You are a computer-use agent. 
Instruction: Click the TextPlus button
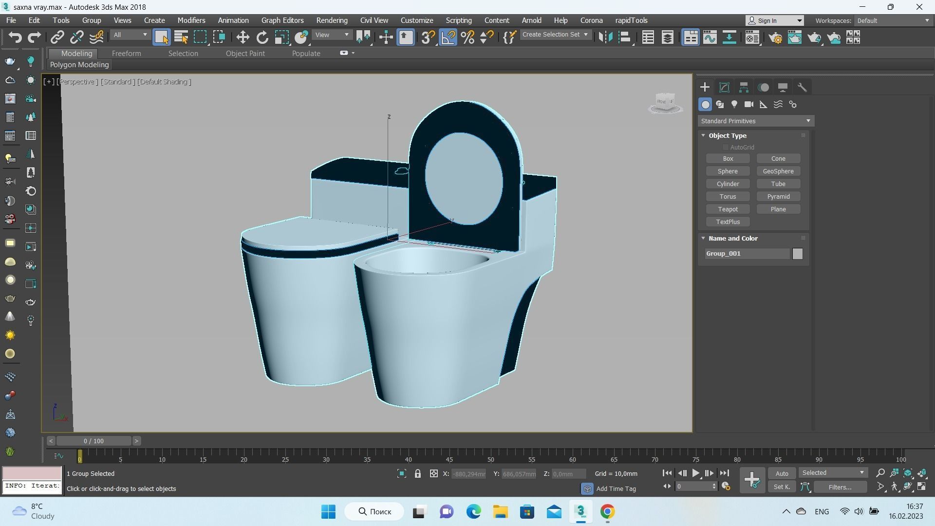(728, 222)
